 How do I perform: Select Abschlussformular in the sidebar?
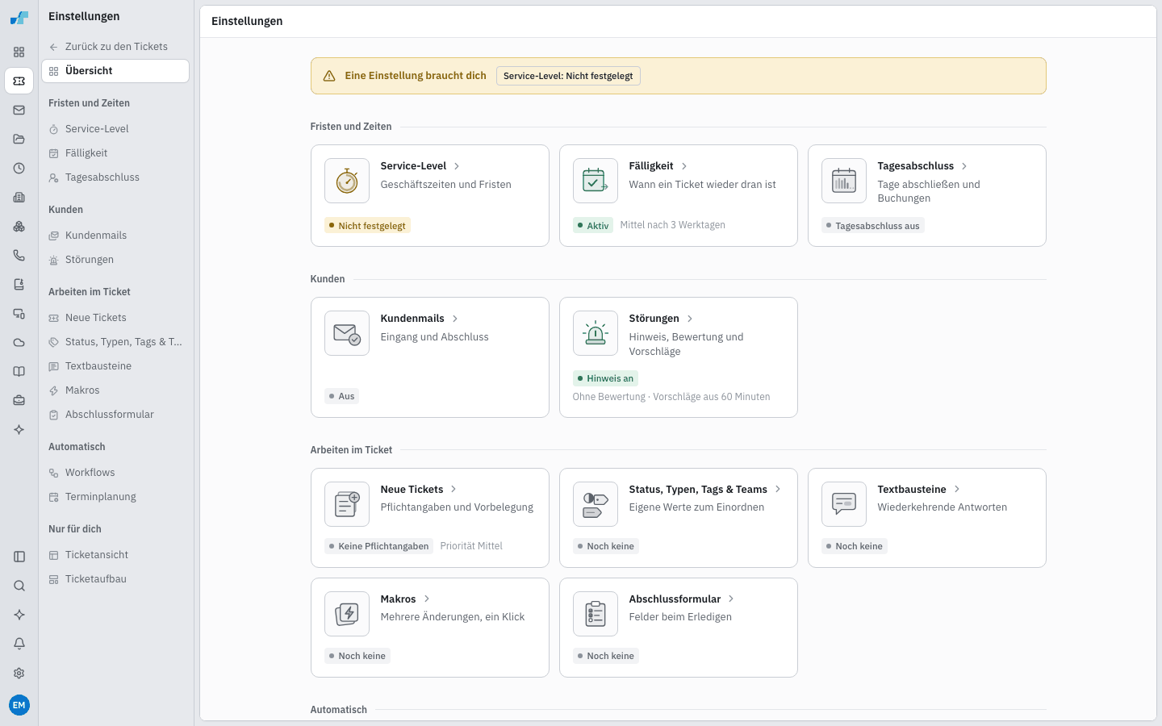[115, 415]
